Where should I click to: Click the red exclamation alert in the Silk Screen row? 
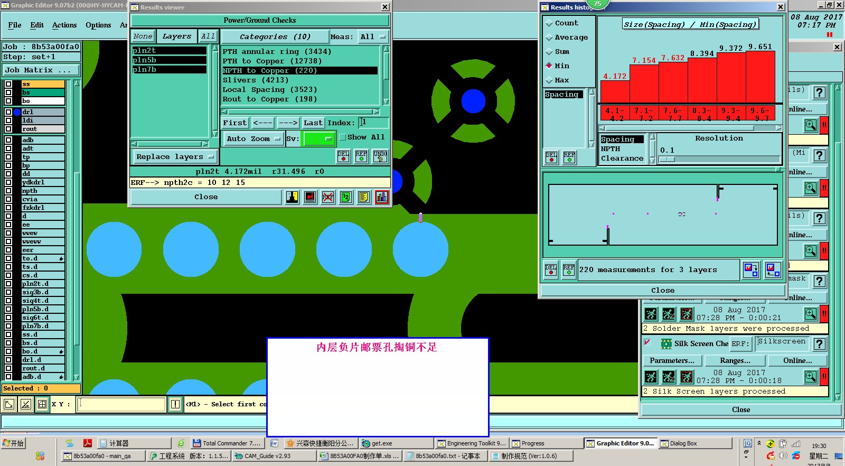point(824,377)
